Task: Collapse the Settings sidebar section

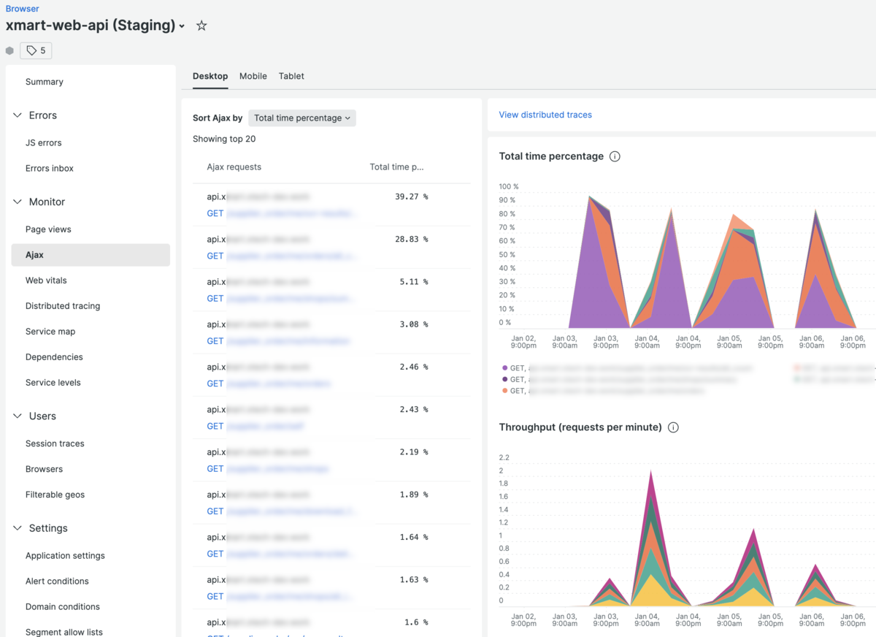Action: point(18,528)
